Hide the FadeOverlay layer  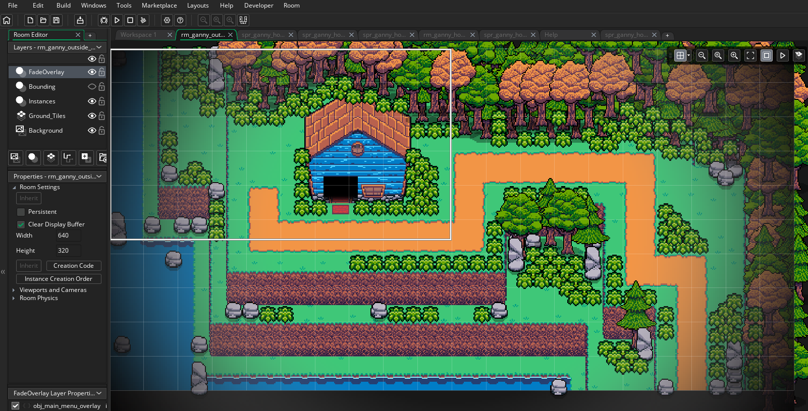tap(92, 72)
